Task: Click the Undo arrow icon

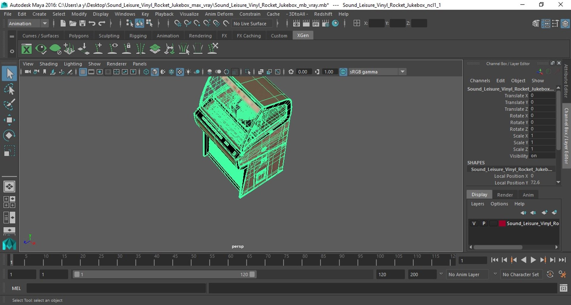Action: tap(92, 23)
